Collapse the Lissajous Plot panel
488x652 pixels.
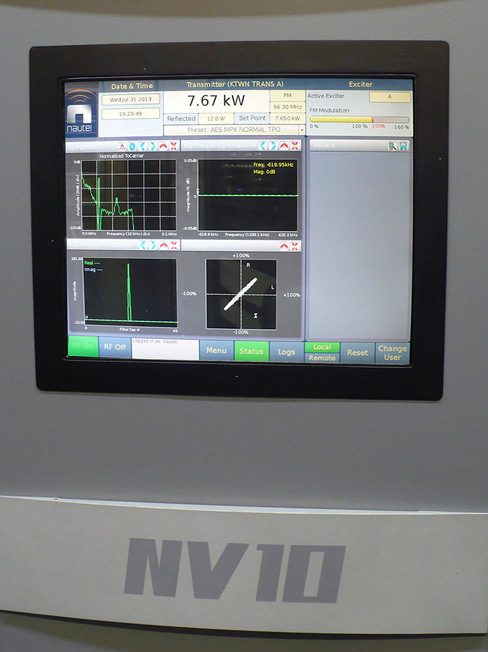284,246
